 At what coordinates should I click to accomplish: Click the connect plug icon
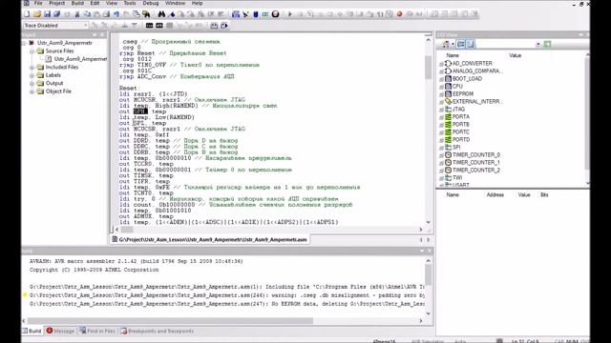pyautogui.click(x=245, y=14)
